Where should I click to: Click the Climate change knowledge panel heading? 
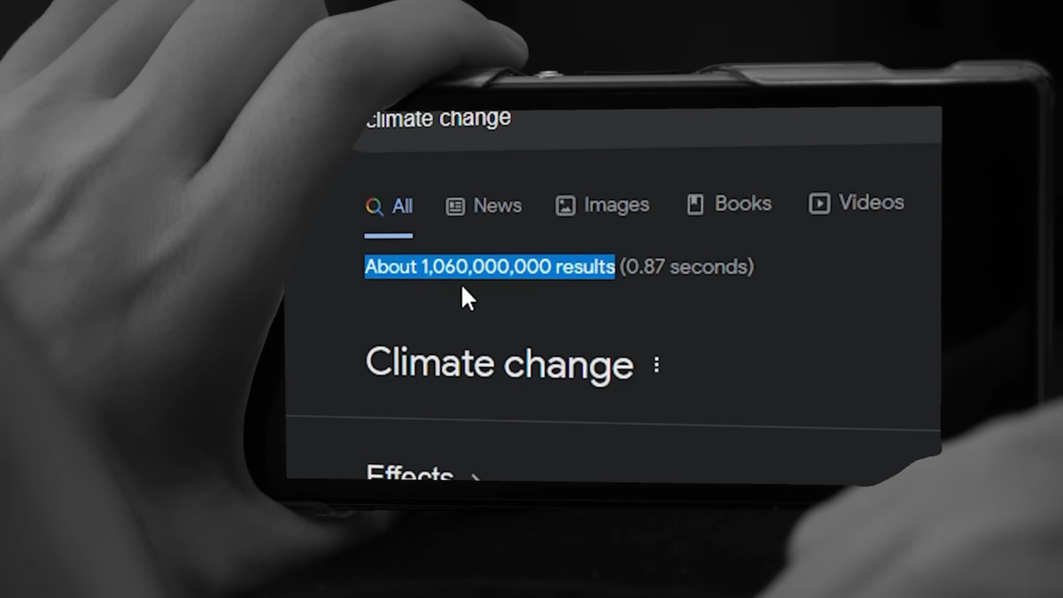pyautogui.click(x=500, y=364)
